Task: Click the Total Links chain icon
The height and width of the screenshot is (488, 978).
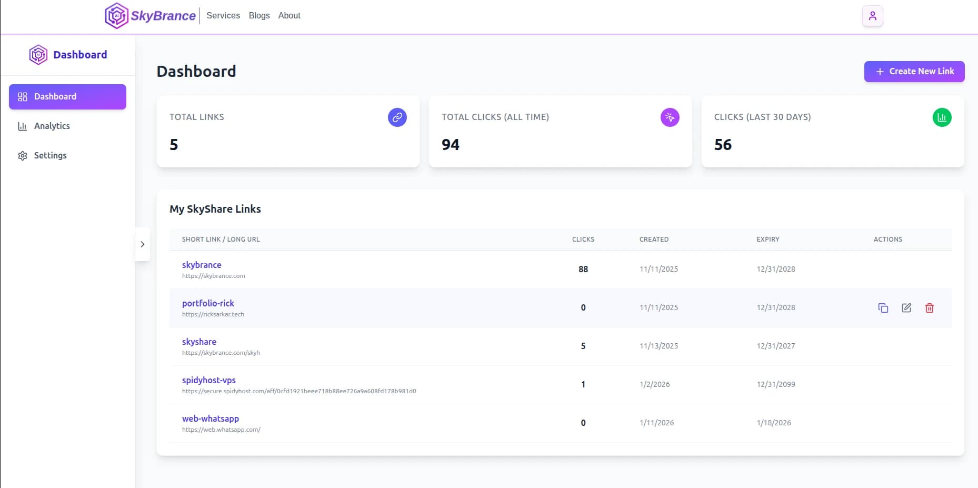Action: point(397,117)
